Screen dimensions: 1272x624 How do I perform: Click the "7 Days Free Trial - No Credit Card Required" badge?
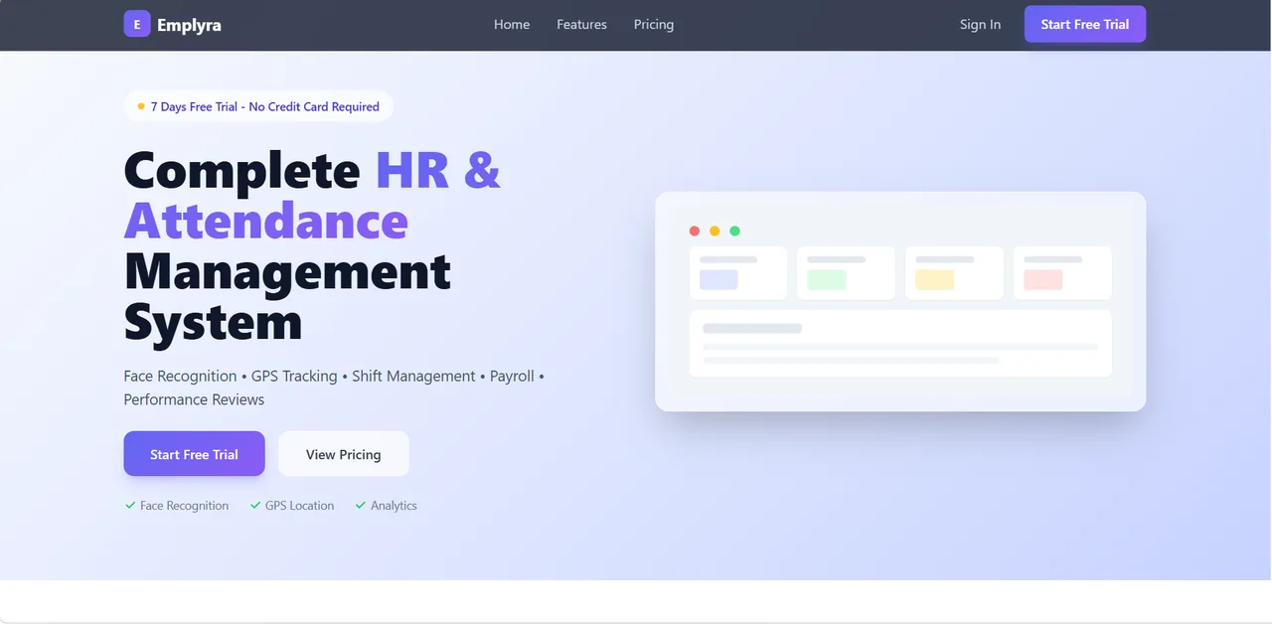click(258, 106)
